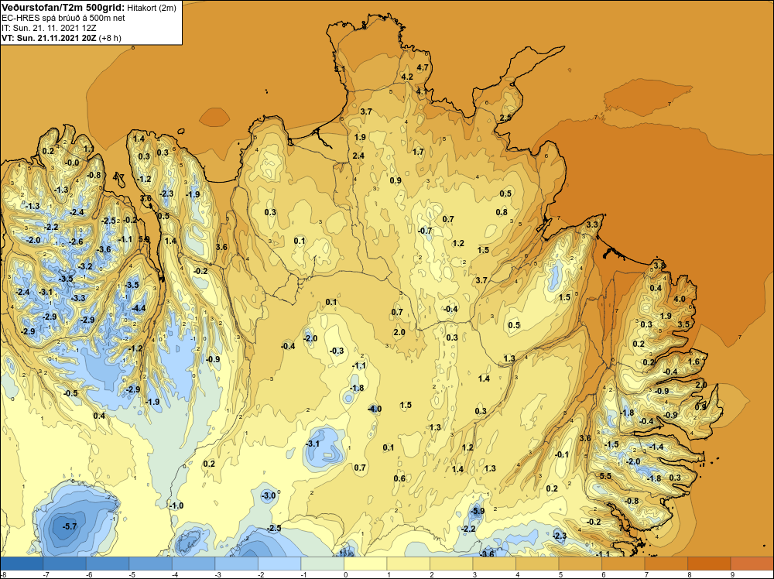Click the '9' legend scale label

732,574
